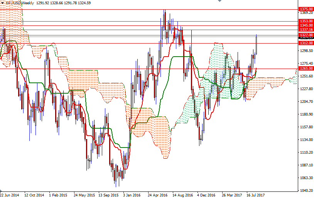Viewport: 314px width, 198px height.
Task: Click the XAUUSD,Weekly chart title
Action: pyautogui.click(x=19, y=3)
